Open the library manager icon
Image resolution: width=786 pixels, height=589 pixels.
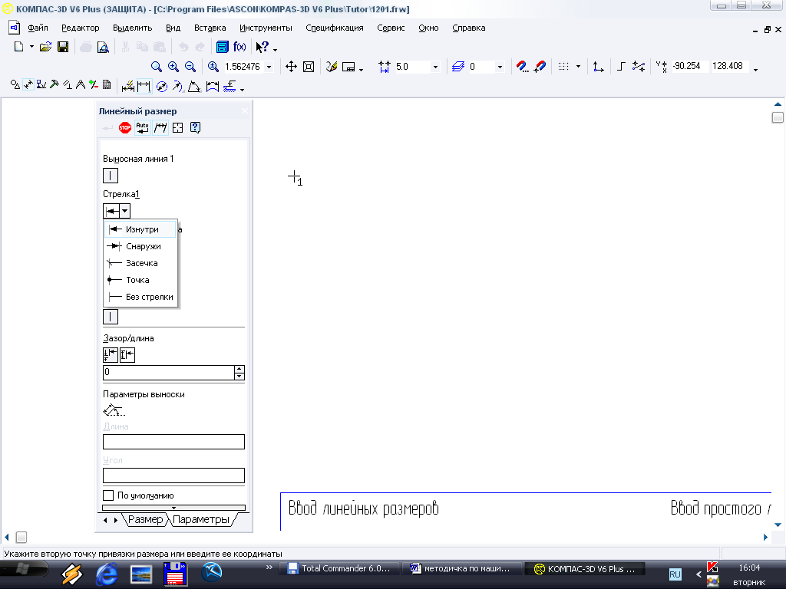[x=222, y=47]
